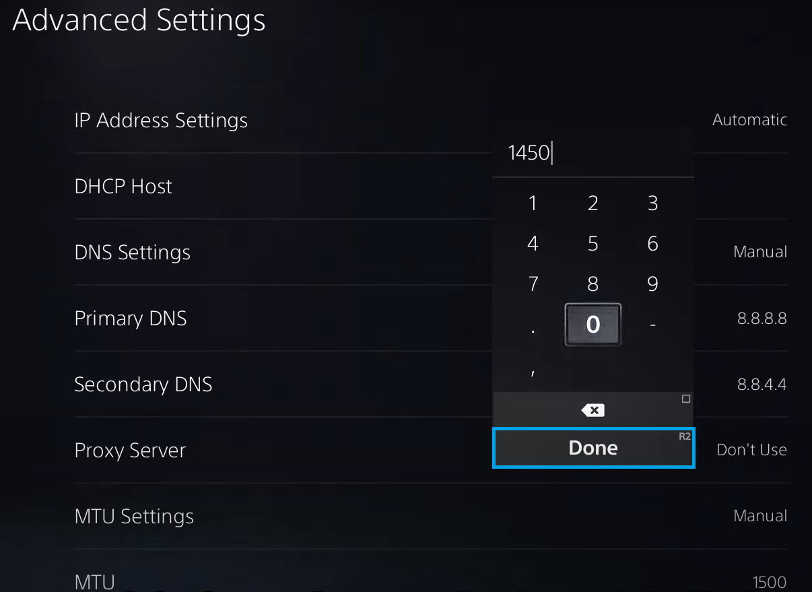Click the MTU value input field showing 1450

coord(593,154)
